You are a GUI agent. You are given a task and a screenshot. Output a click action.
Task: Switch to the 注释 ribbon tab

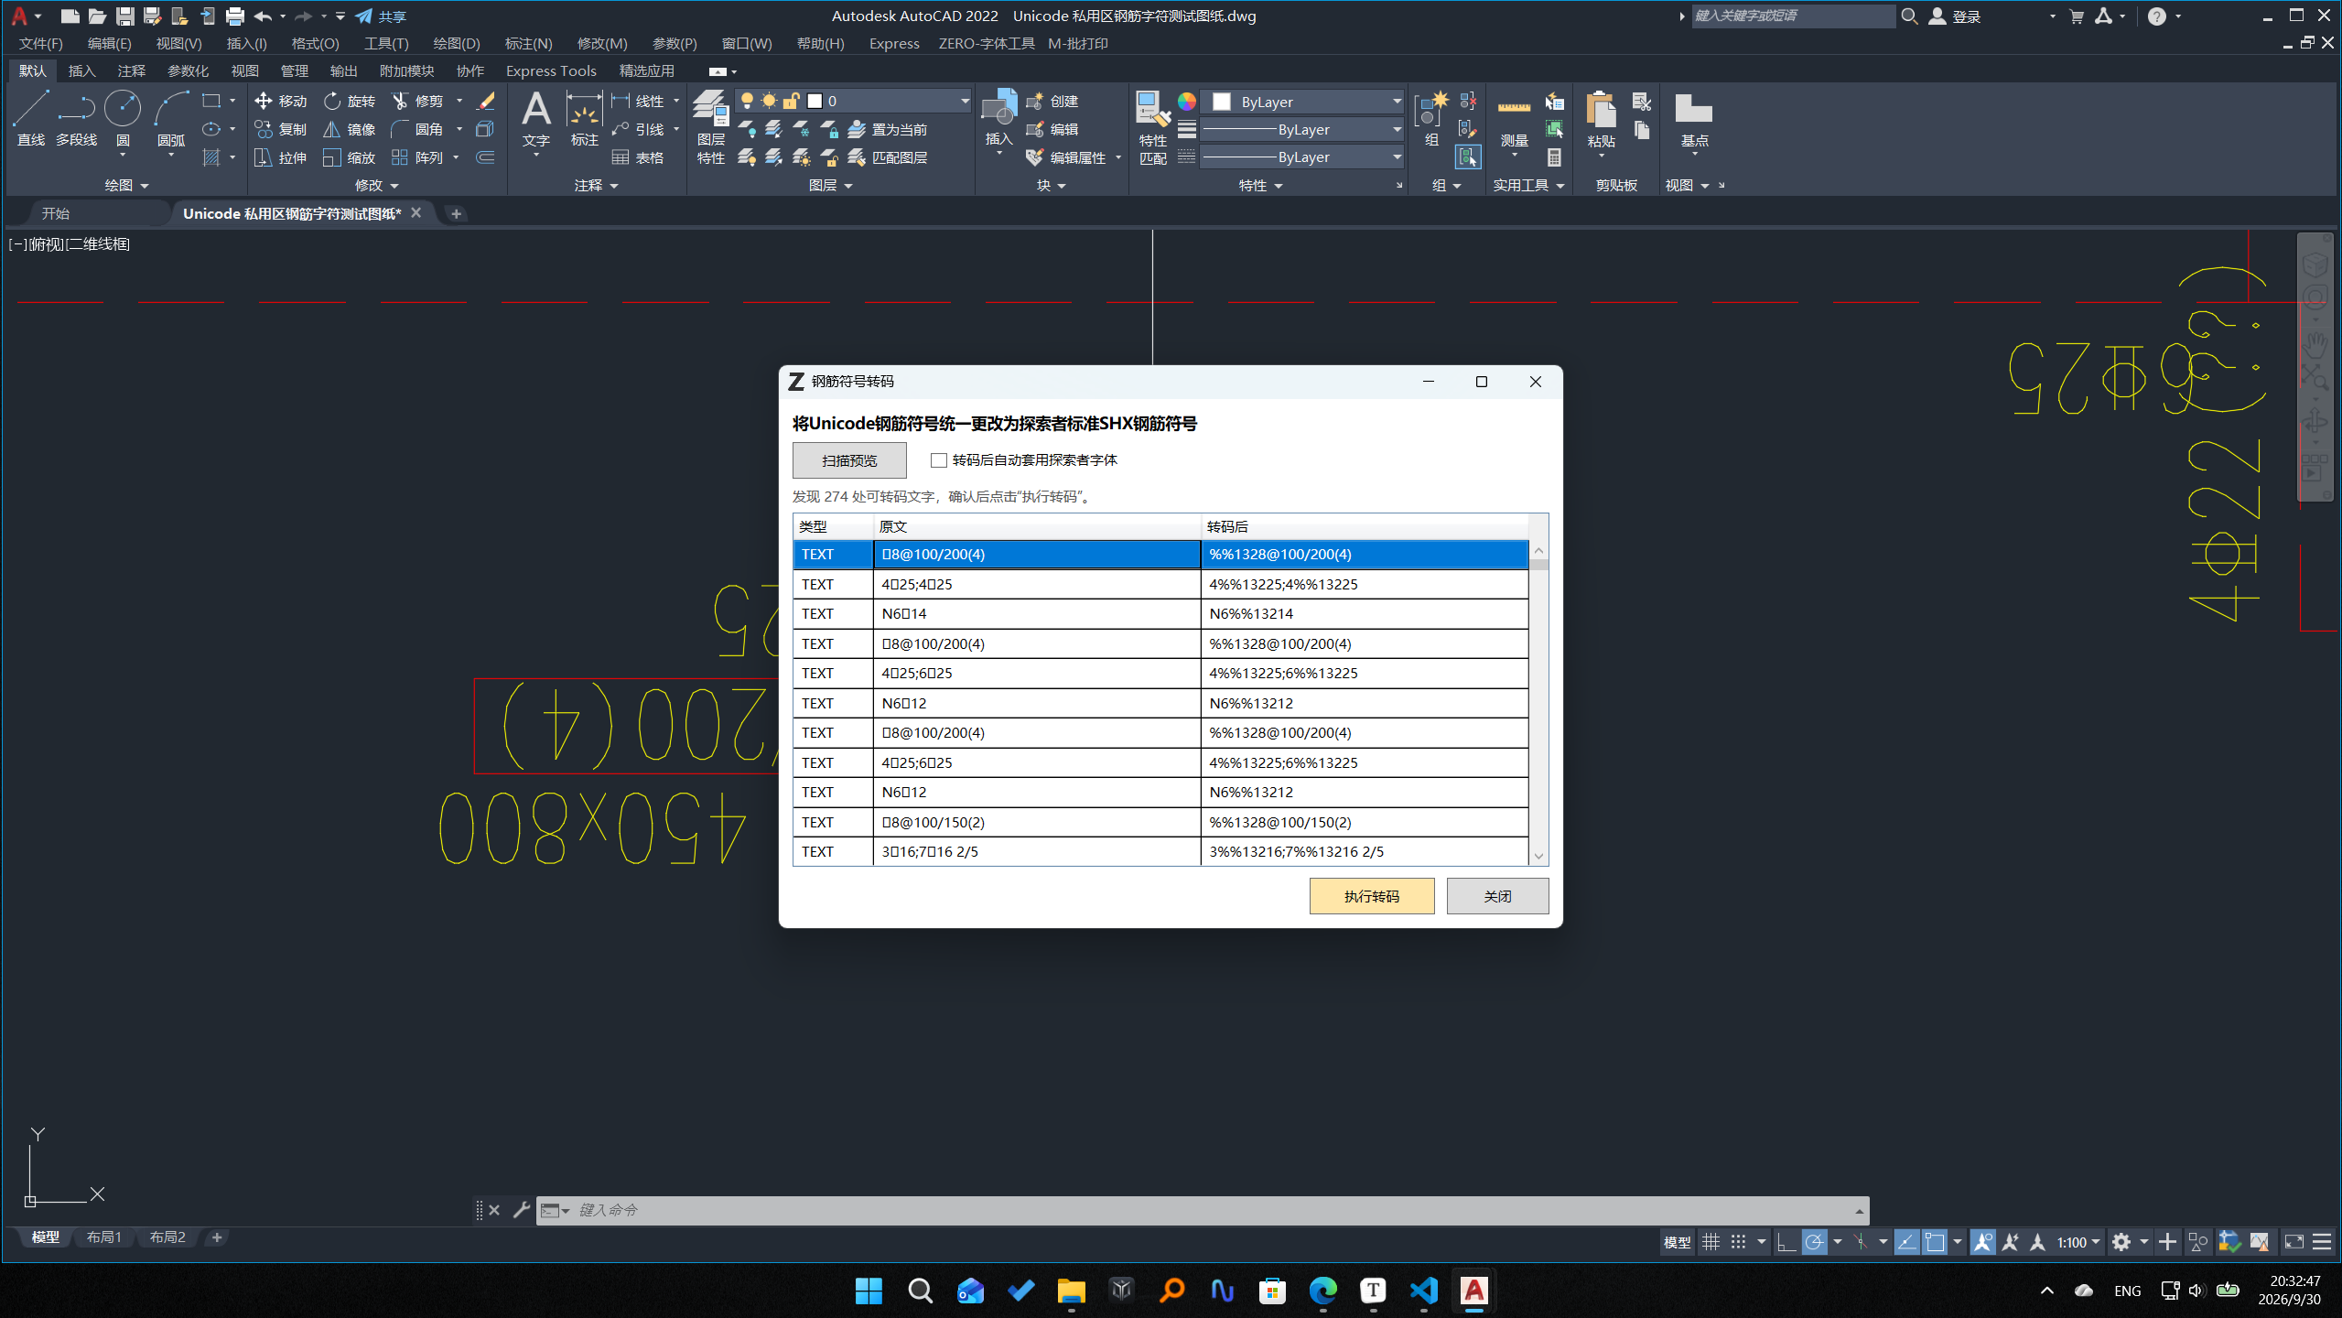point(131,70)
